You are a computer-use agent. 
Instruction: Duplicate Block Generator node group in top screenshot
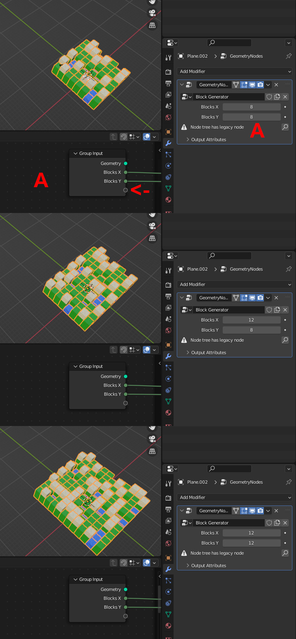[x=277, y=97]
